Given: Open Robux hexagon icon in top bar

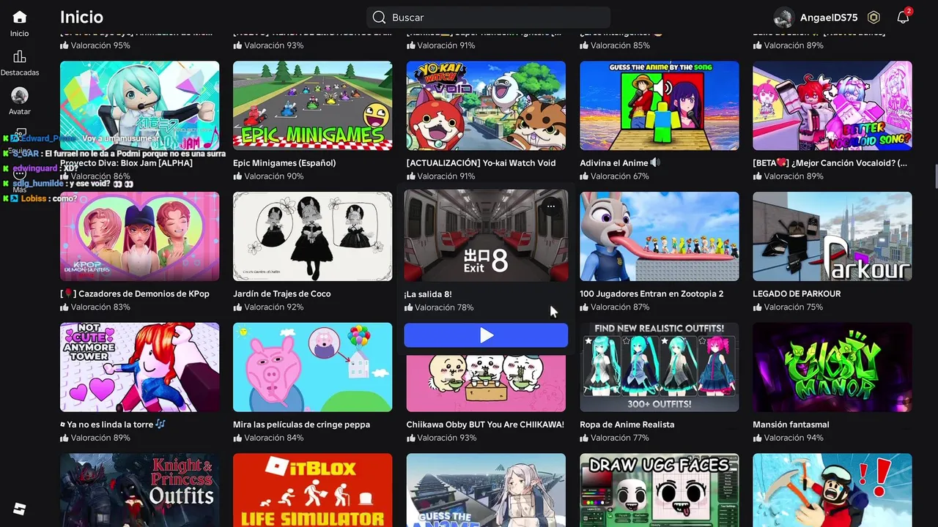Looking at the screenshot, I should (x=874, y=18).
